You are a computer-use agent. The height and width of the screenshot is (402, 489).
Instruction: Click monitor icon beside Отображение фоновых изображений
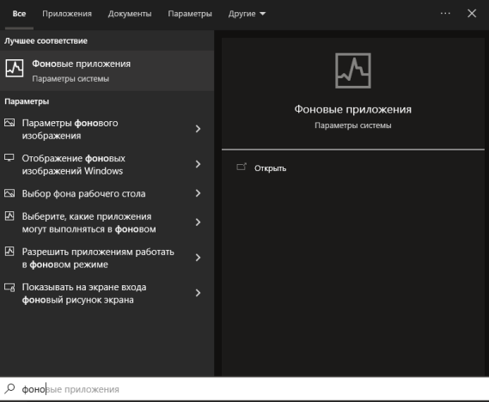click(x=9, y=158)
